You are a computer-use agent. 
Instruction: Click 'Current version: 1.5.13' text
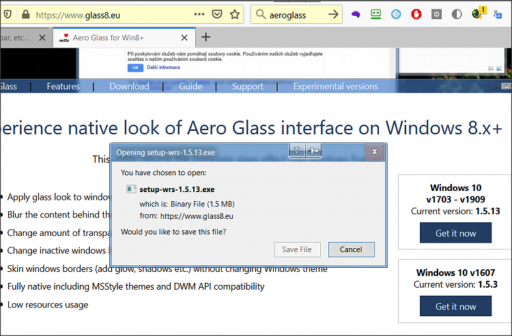(x=455, y=211)
